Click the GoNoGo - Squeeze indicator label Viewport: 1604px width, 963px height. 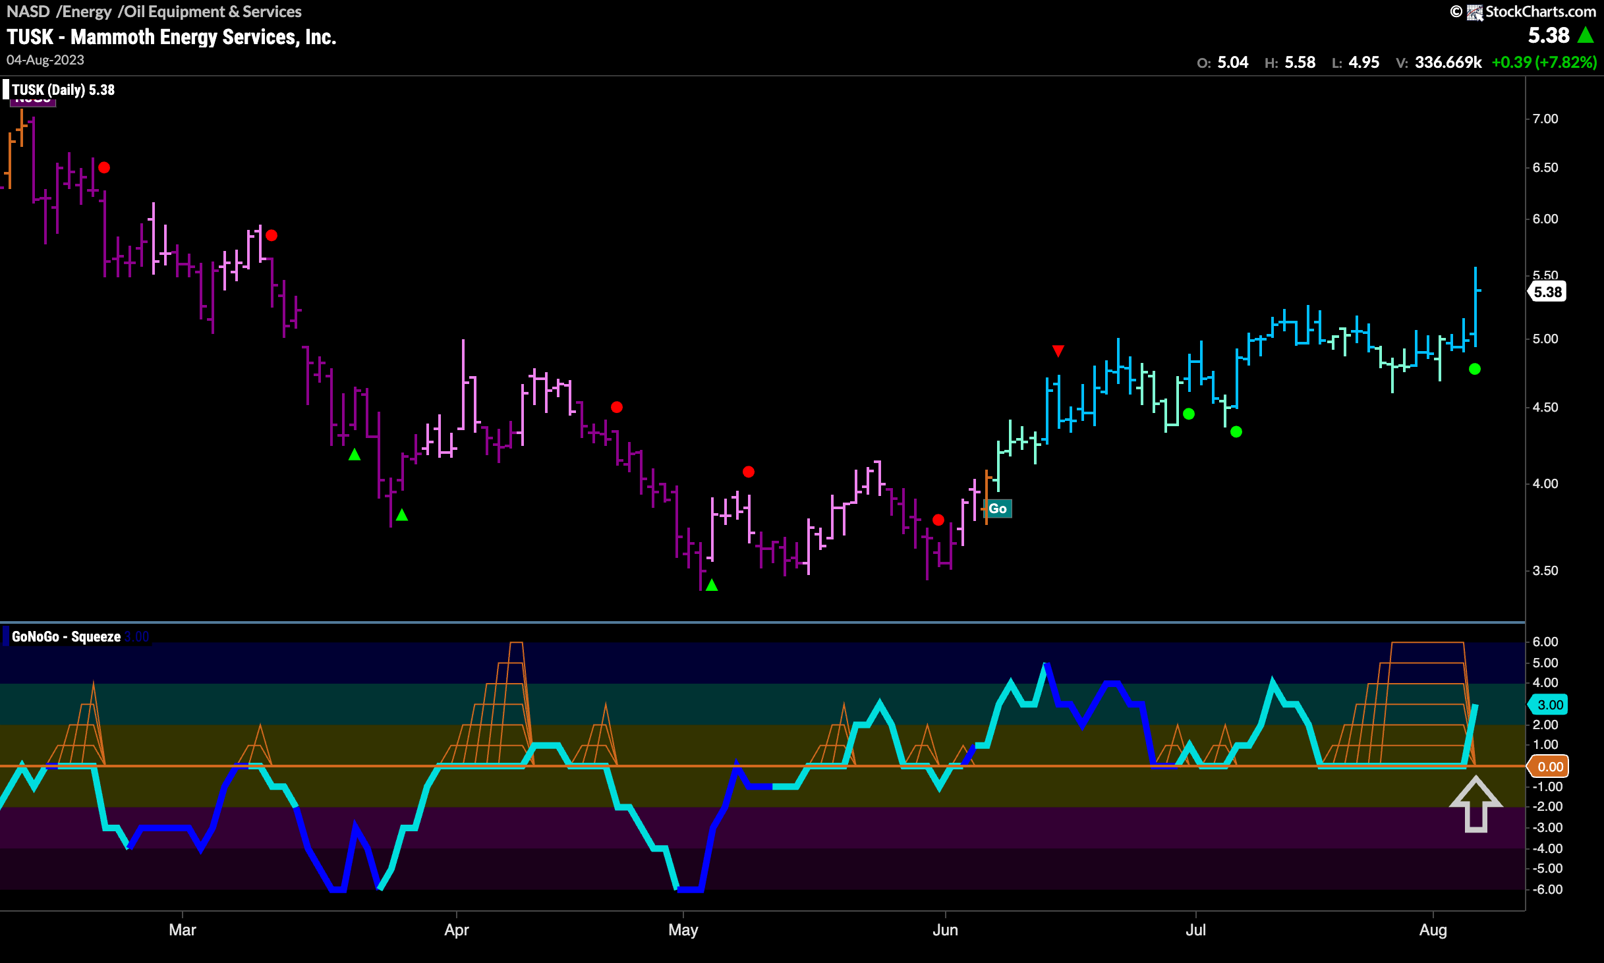66,637
